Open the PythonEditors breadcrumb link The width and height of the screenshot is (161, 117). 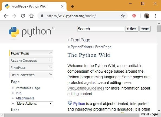click(x=81, y=47)
